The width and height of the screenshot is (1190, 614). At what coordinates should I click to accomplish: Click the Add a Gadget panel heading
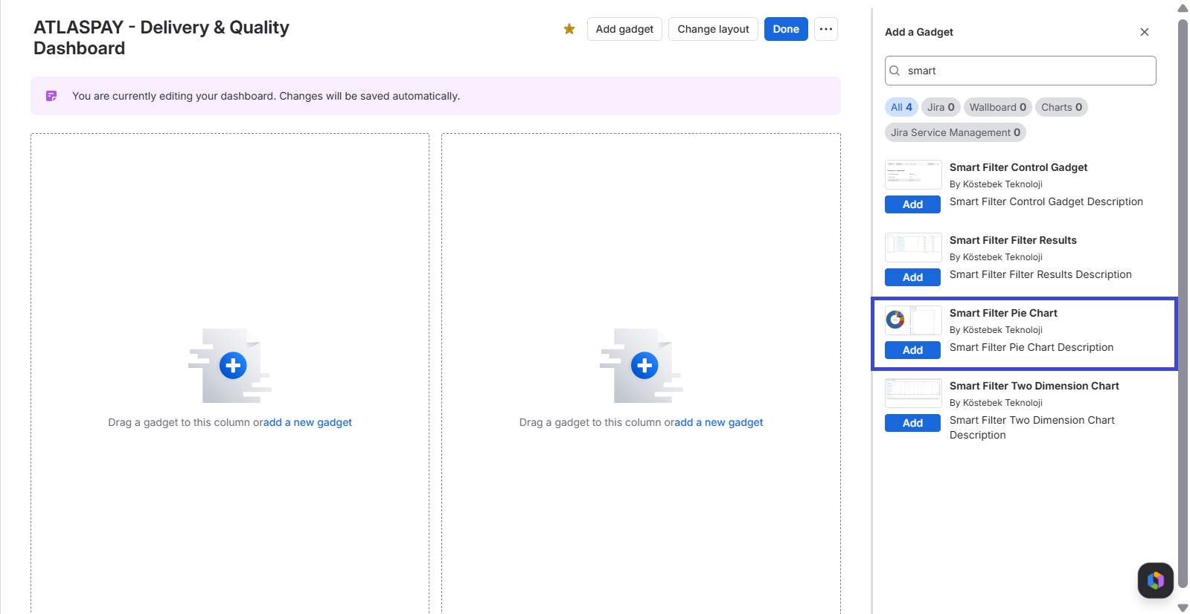coord(919,32)
